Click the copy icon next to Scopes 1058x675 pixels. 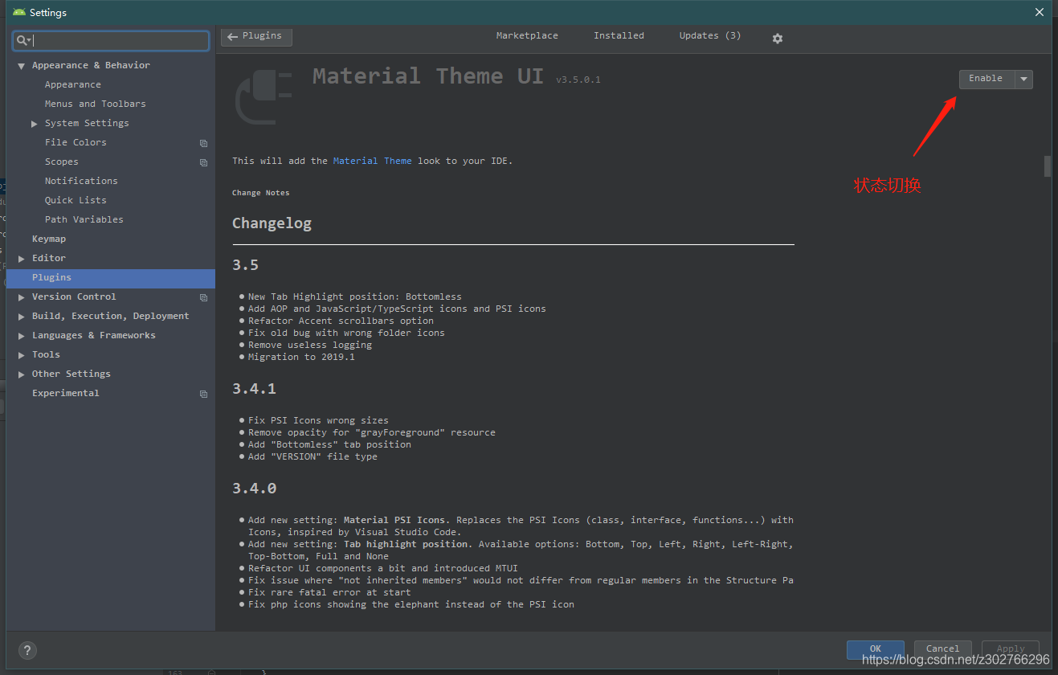(203, 162)
